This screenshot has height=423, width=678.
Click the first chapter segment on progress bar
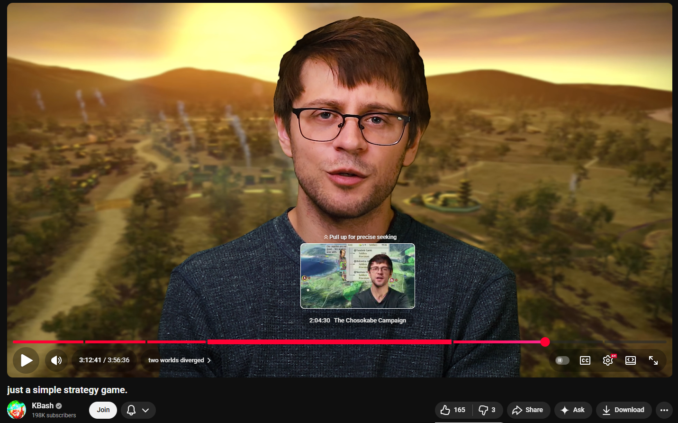tap(48, 342)
